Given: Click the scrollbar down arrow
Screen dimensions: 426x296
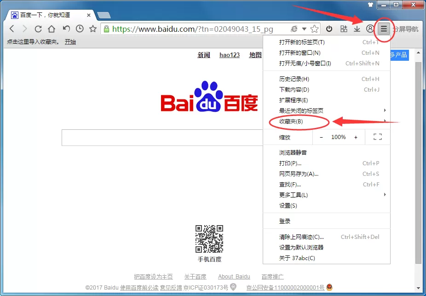Looking at the screenshot, I should click(x=418, y=288).
